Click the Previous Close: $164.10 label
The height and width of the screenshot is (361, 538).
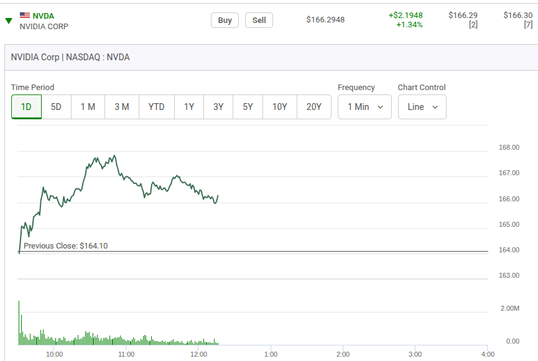65,246
